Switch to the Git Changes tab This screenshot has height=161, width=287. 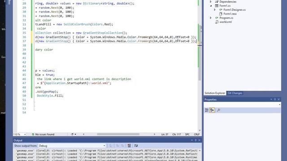[235, 93]
